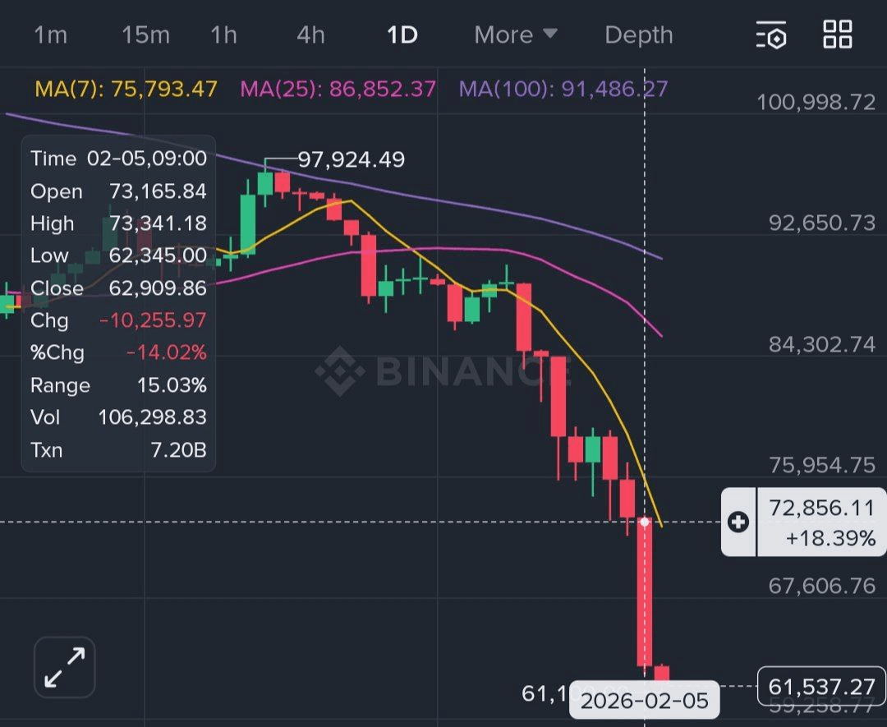Image resolution: width=887 pixels, height=727 pixels.
Task: Choose the 1h timeframe
Action: [223, 35]
